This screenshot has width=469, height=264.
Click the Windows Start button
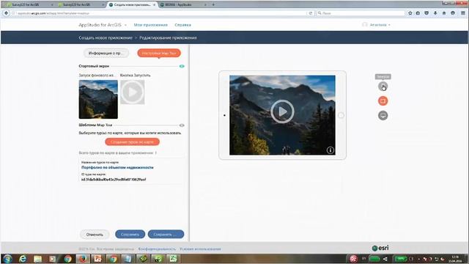tap(7, 259)
